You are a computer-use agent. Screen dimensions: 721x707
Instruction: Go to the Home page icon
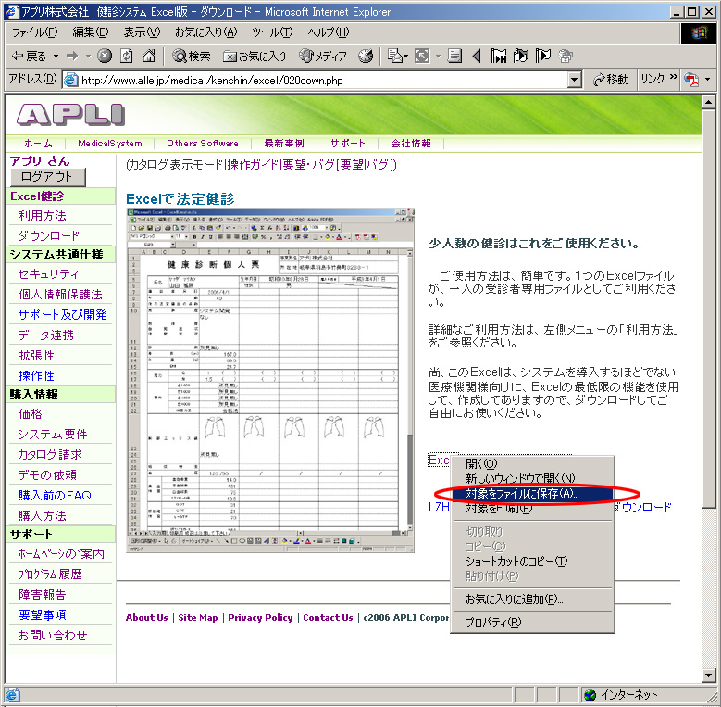click(149, 56)
